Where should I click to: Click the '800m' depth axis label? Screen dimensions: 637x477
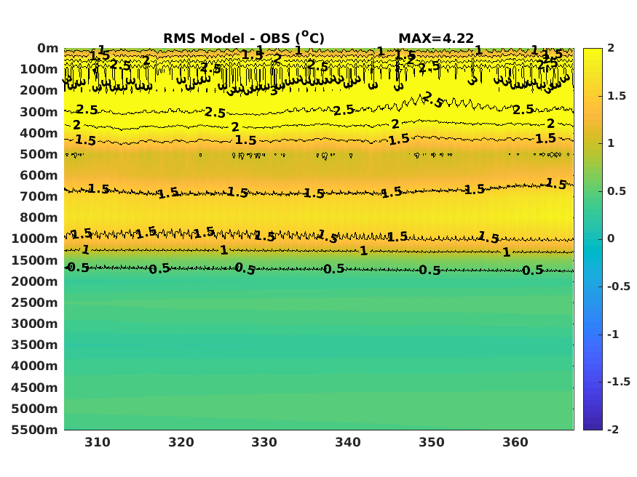(39, 218)
